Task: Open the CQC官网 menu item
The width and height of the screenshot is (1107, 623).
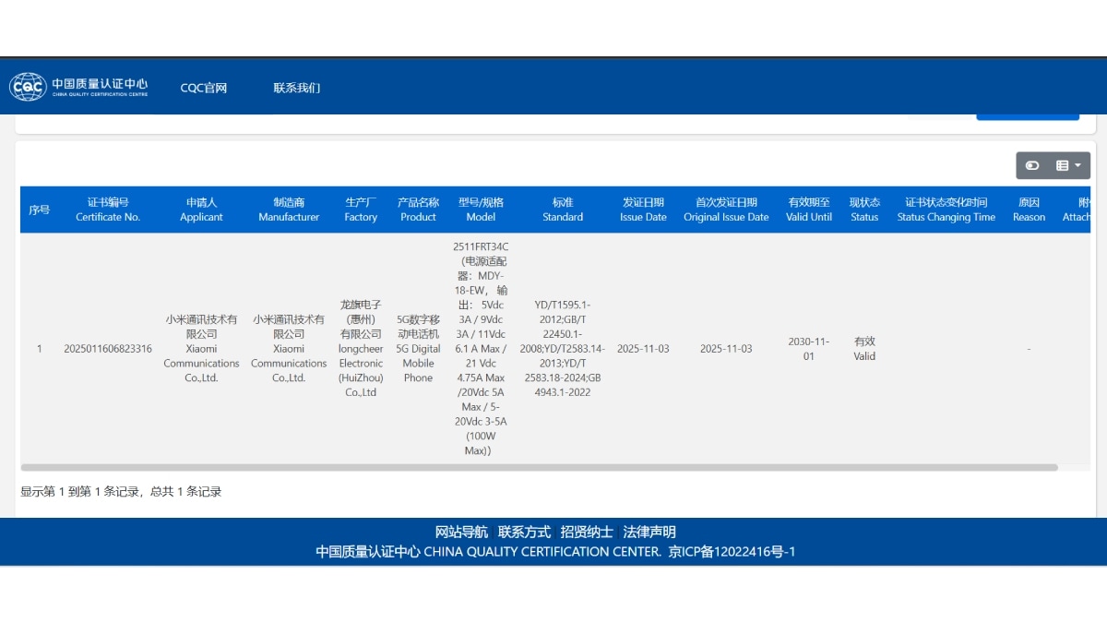Action: pyautogui.click(x=202, y=88)
